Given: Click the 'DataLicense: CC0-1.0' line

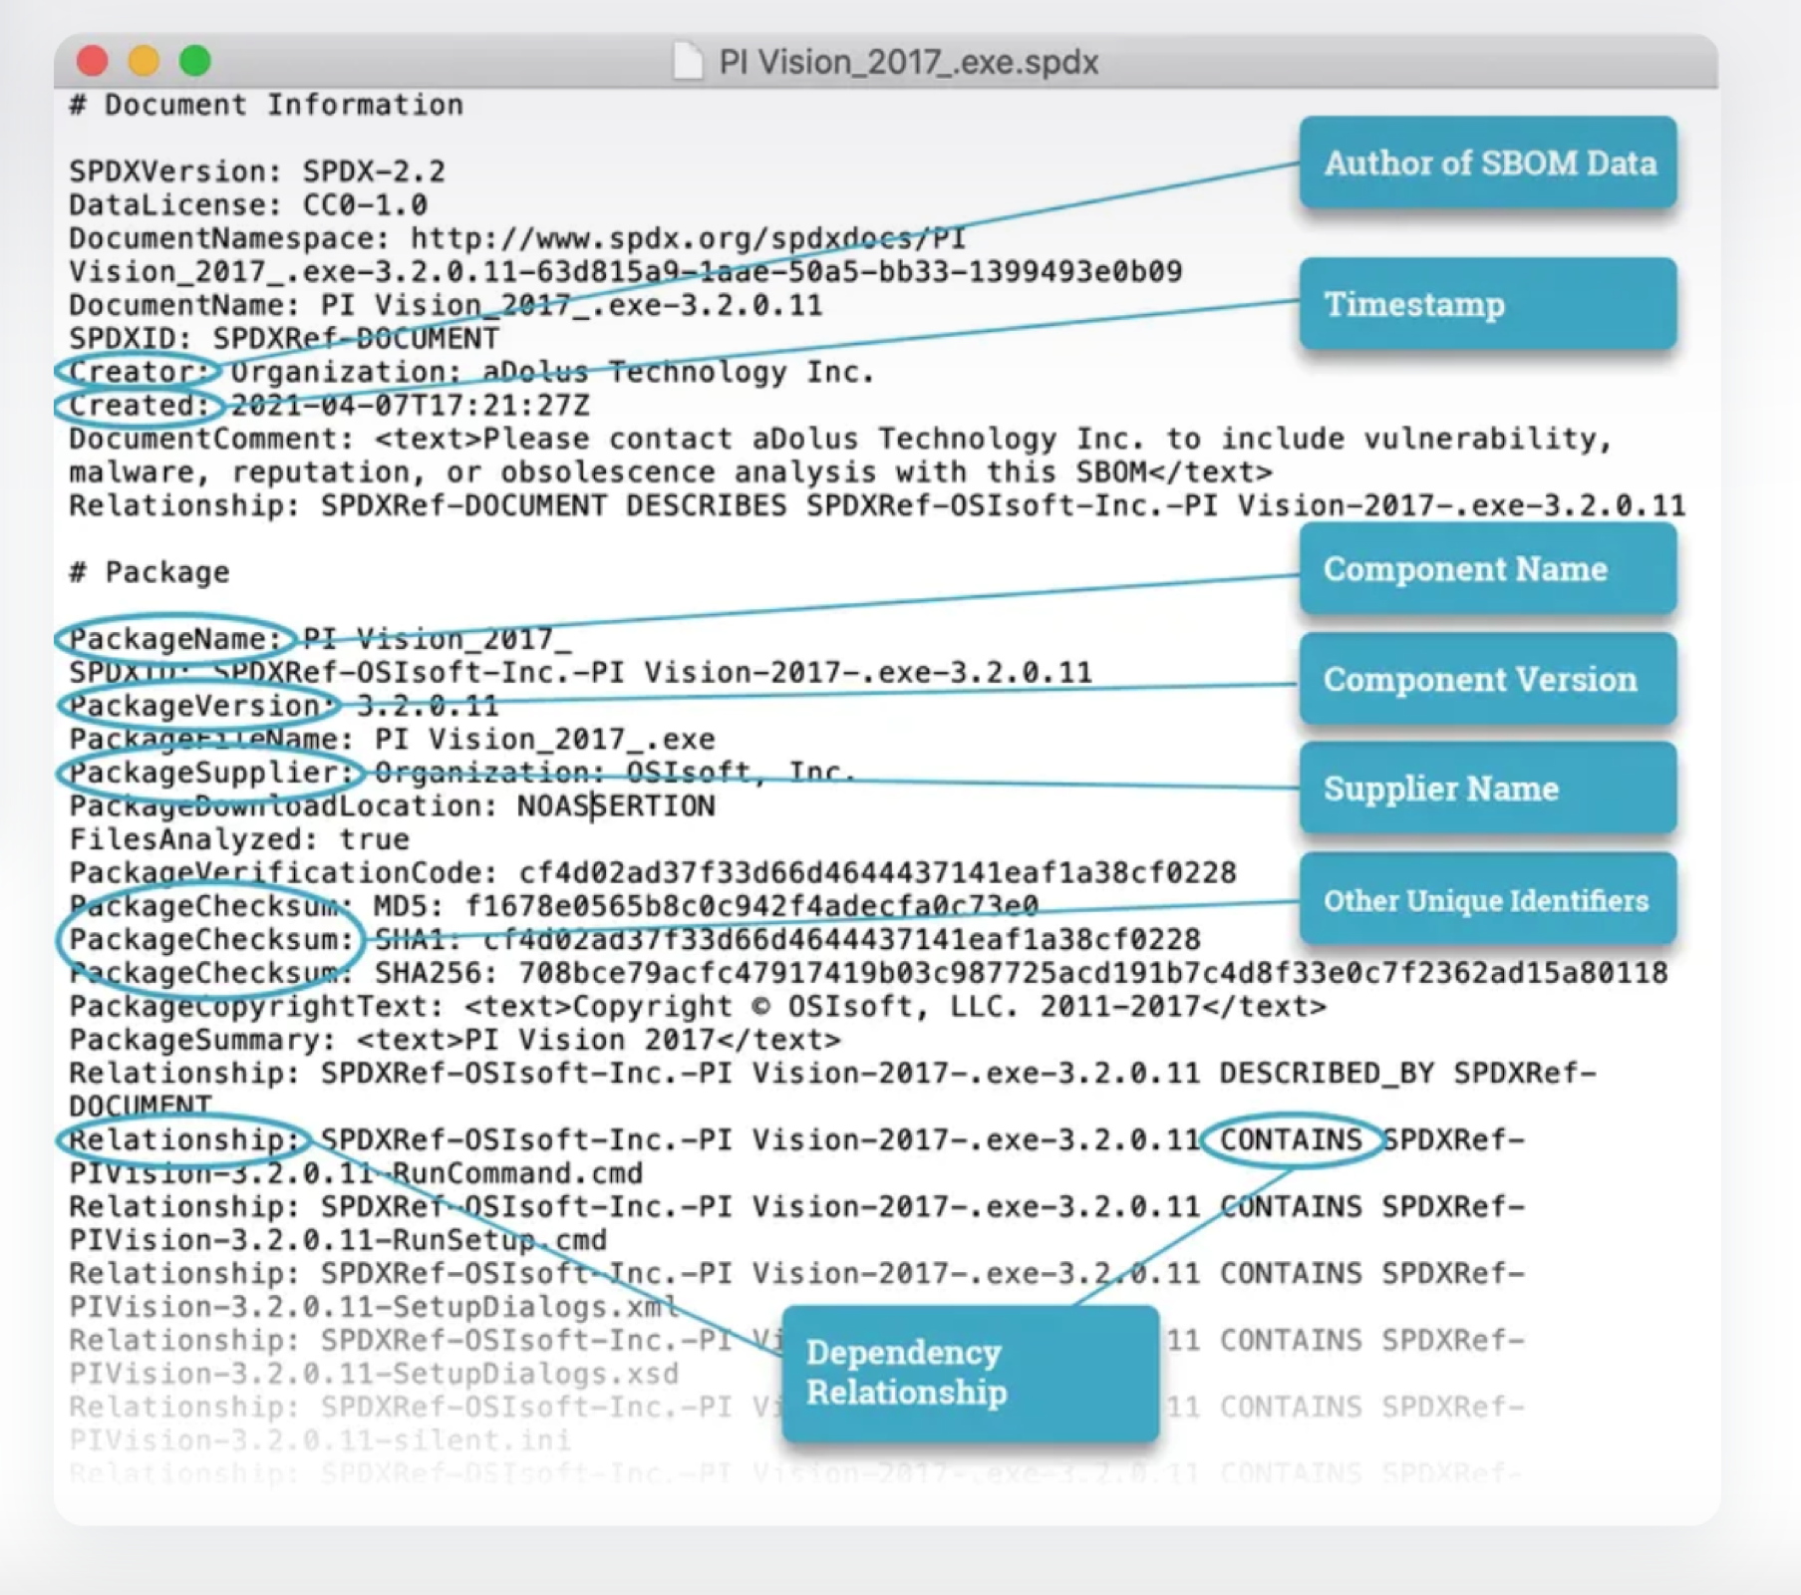Looking at the screenshot, I should point(248,205).
